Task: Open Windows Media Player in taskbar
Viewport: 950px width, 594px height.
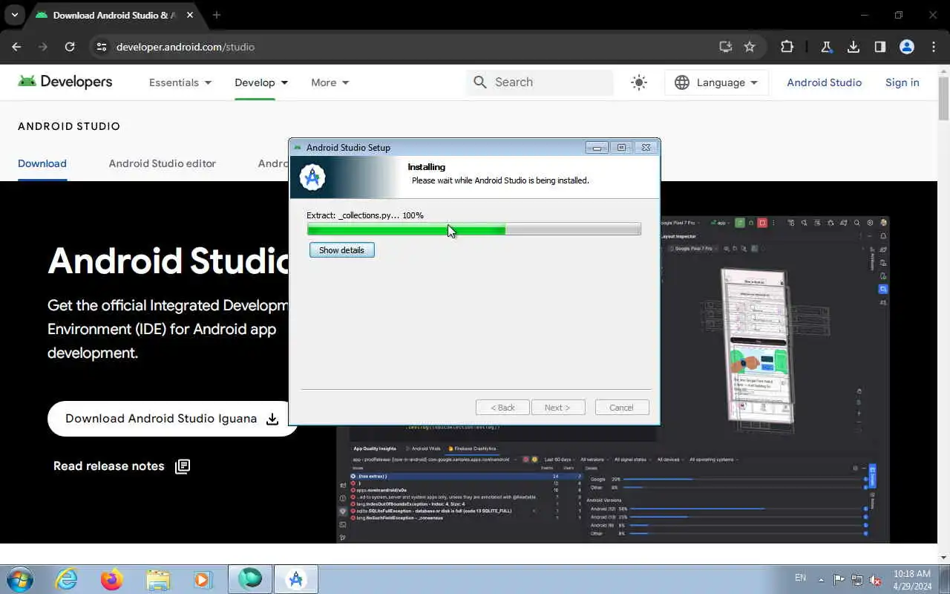Action: pos(202,579)
